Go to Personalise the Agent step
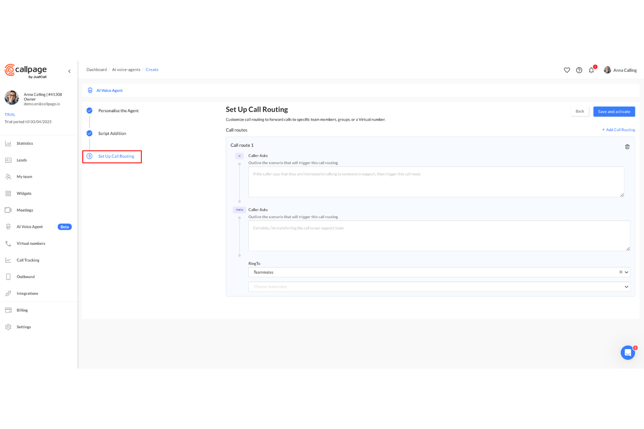Viewport: 644px width, 429px height. click(118, 111)
